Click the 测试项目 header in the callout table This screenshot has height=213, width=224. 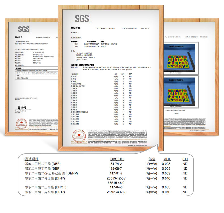pyautogui.click(x=31, y=159)
